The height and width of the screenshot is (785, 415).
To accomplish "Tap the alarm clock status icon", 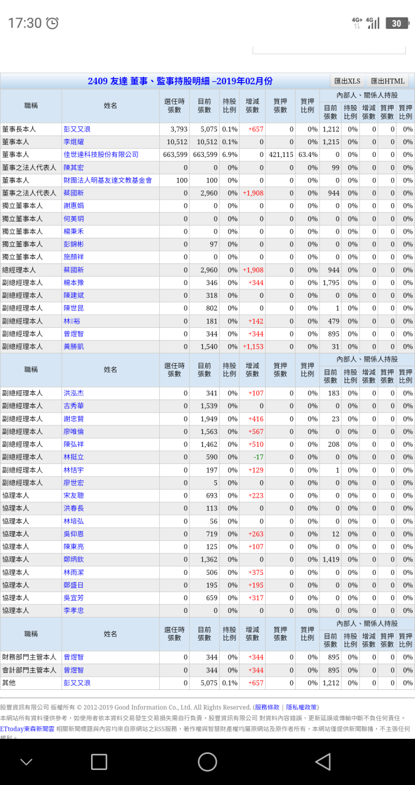I will click(52, 23).
